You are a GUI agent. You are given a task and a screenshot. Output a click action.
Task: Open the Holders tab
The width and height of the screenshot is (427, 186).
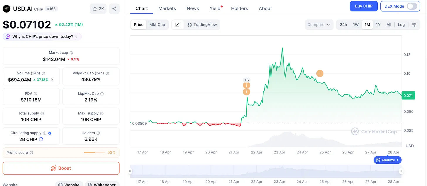pyautogui.click(x=240, y=8)
